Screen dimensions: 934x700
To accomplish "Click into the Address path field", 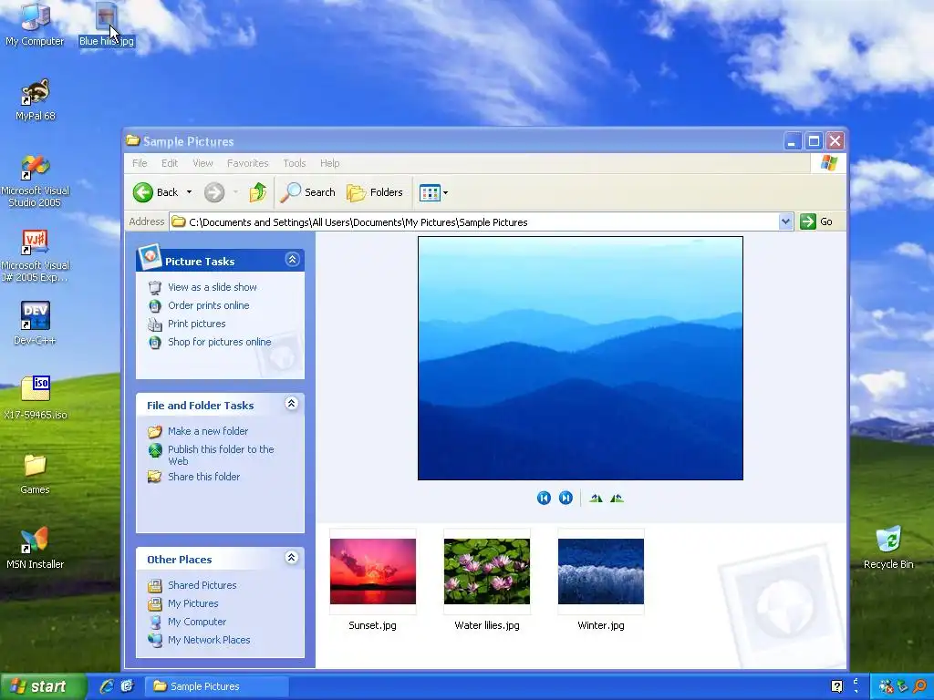I will tap(474, 222).
